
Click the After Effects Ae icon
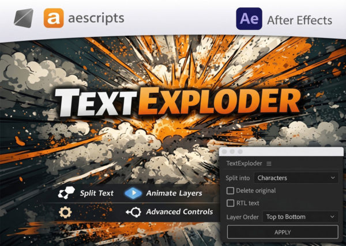pyautogui.click(x=249, y=19)
